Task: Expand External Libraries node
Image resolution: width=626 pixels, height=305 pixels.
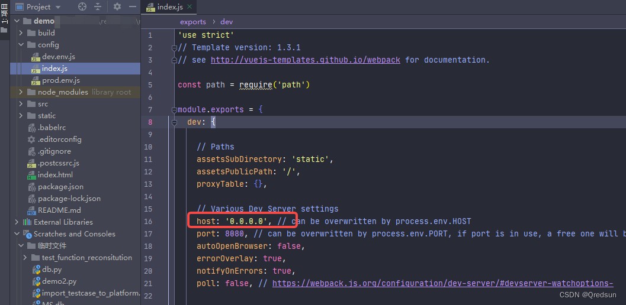Action: click(x=17, y=222)
